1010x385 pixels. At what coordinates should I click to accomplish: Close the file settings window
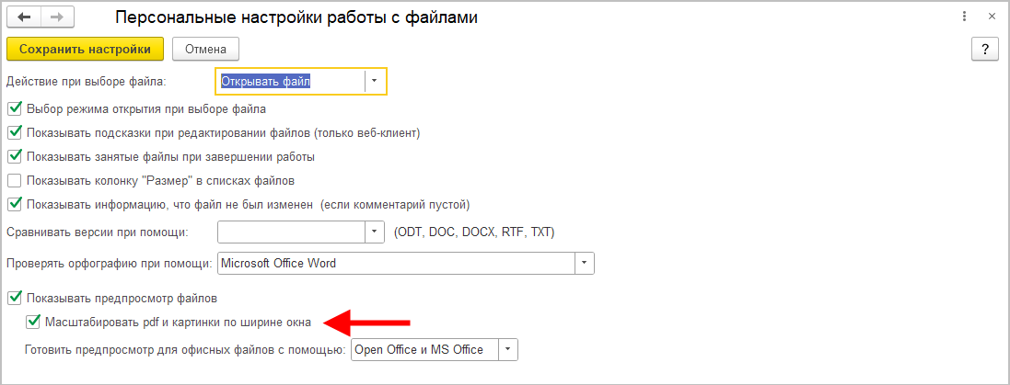(991, 17)
